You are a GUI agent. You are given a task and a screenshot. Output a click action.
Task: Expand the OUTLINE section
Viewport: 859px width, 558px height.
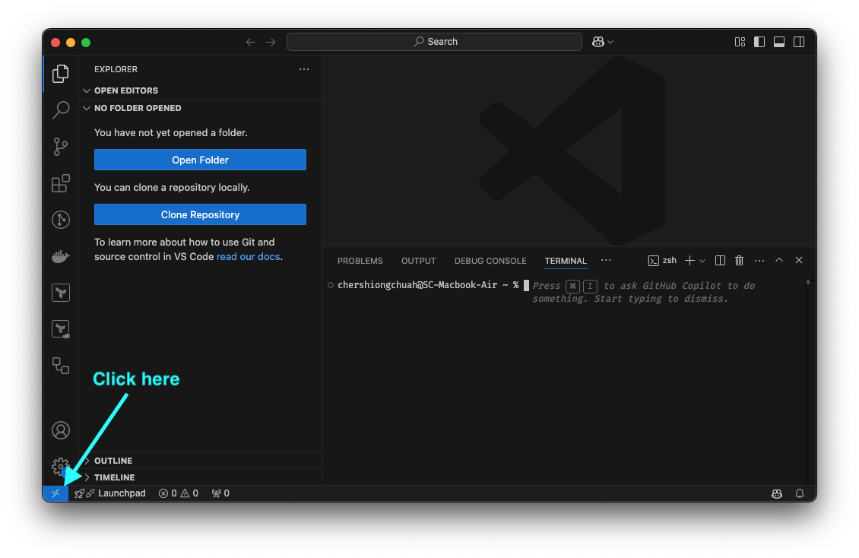coord(200,461)
